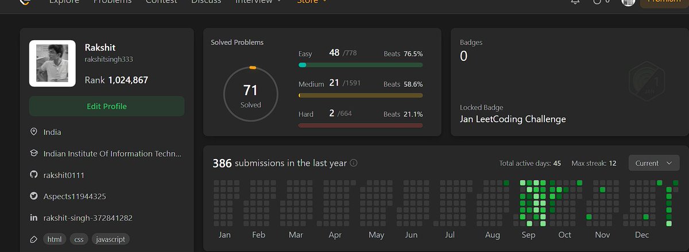Click the 386 submissions heading
This screenshot has width=689, height=252.
coord(280,163)
